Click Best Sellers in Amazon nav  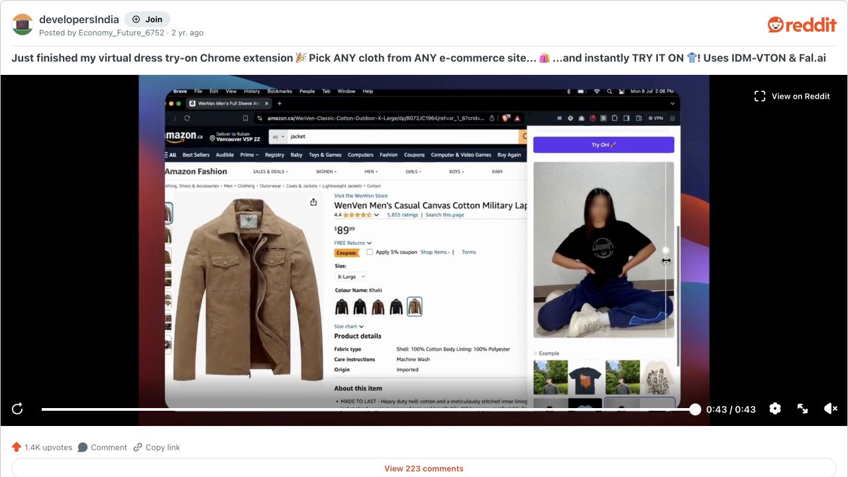click(196, 155)
